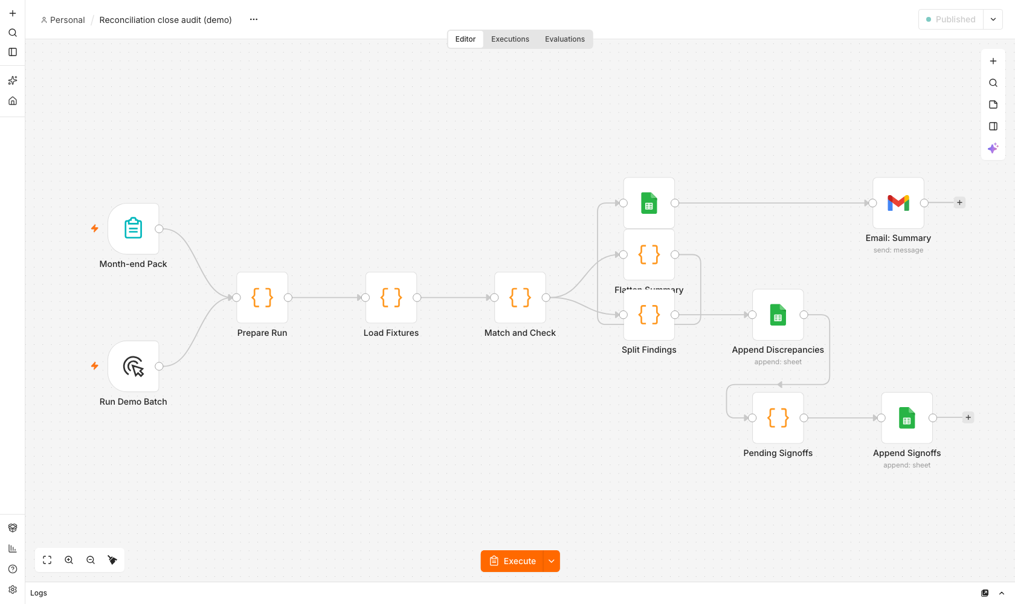Go to the Personal project breadcrumb
This screenshot has width=1015, height=604.
63,20
